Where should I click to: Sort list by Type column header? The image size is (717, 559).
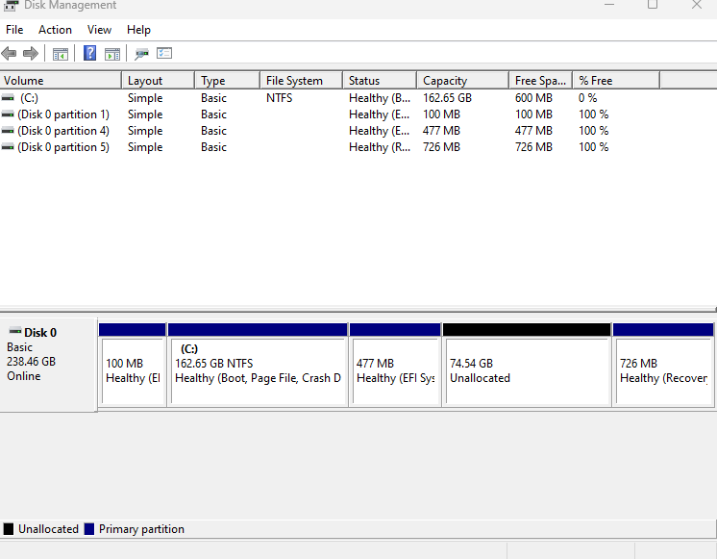coord(227,81)
